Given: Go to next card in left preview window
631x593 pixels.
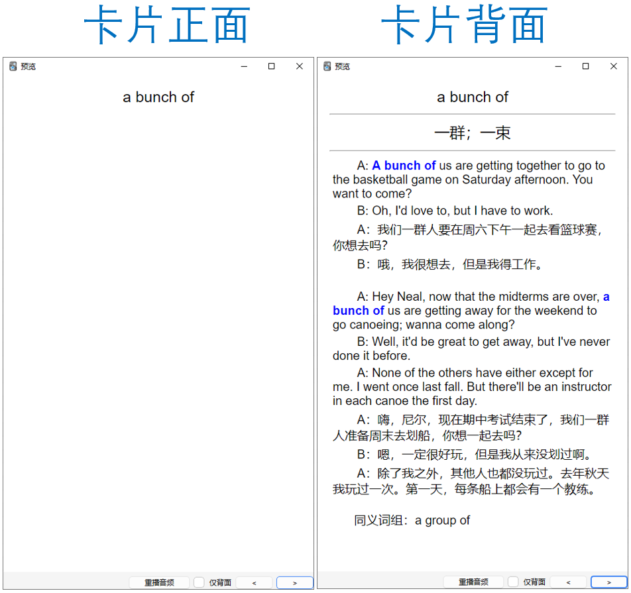Looking at the screenshot, I should [294, 582].
